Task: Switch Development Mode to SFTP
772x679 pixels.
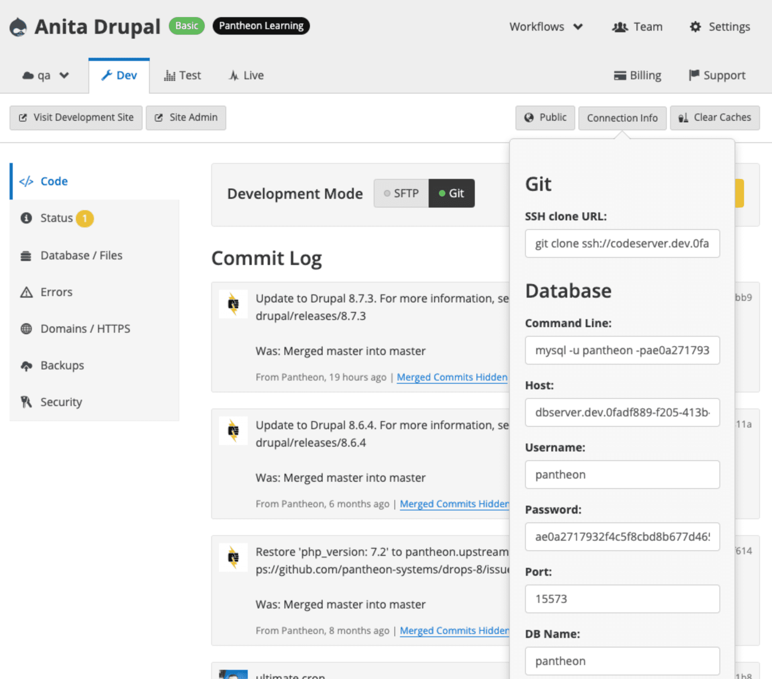Action: [x=401, y=193]
